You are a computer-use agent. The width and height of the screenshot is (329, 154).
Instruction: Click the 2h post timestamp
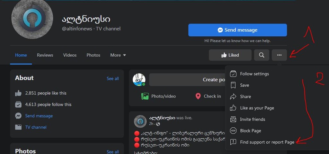click(151, 124)
